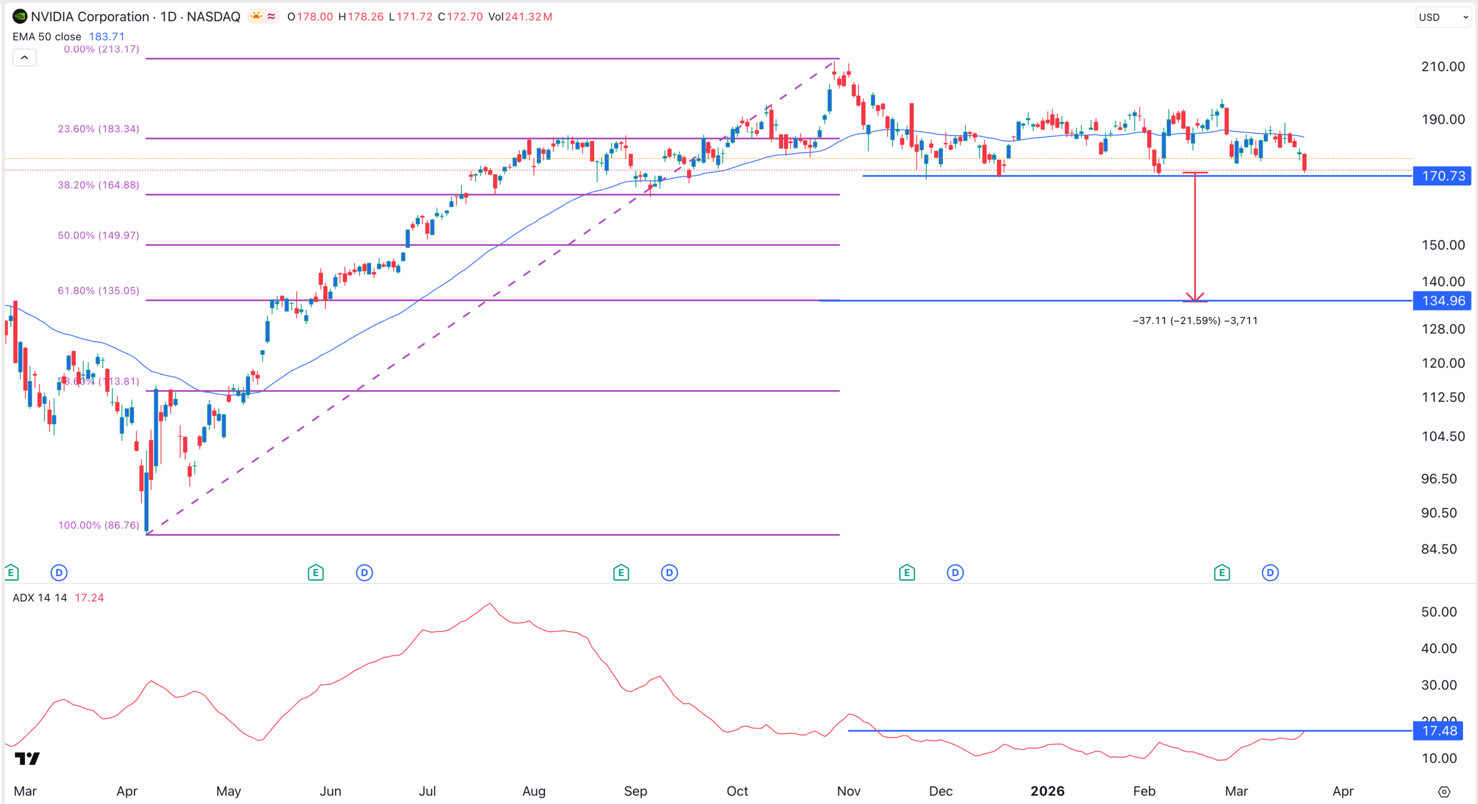The height and width of the screenshot is (804, 1478).
Task: Click the approximately-equal data status icon
Action: [271, 17]
